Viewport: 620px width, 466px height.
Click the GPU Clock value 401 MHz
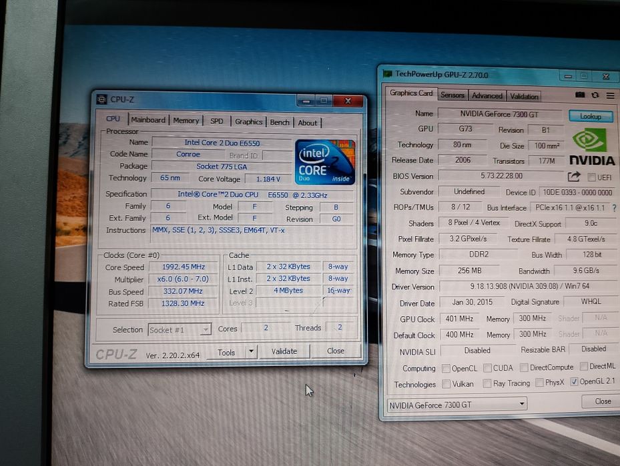(x=459, y=318)
